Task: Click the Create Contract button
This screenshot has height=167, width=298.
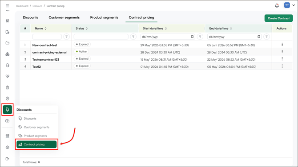Action: [278, 18]
